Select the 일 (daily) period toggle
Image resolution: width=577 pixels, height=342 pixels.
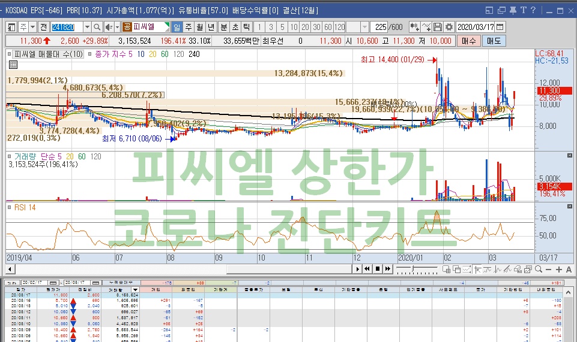pos(177,27)
